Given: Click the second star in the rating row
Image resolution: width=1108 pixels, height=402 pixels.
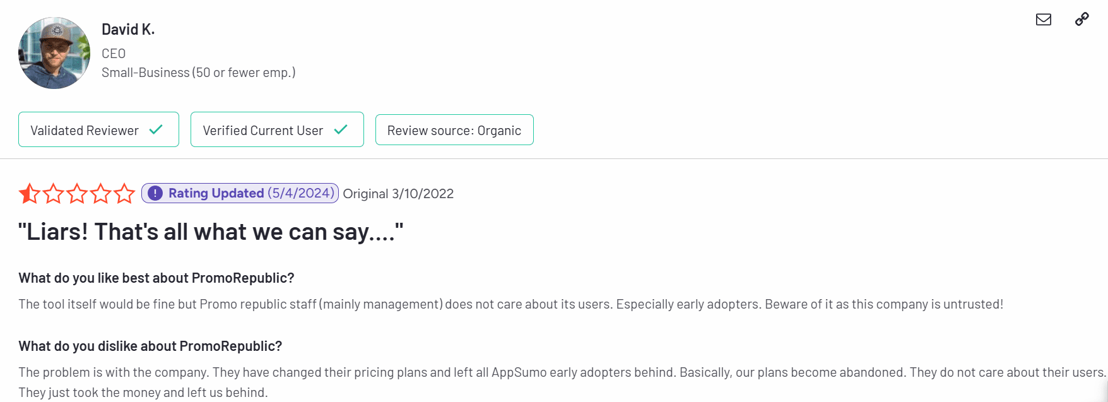Looking at the screenshot, I should click(x=53, y=194).
